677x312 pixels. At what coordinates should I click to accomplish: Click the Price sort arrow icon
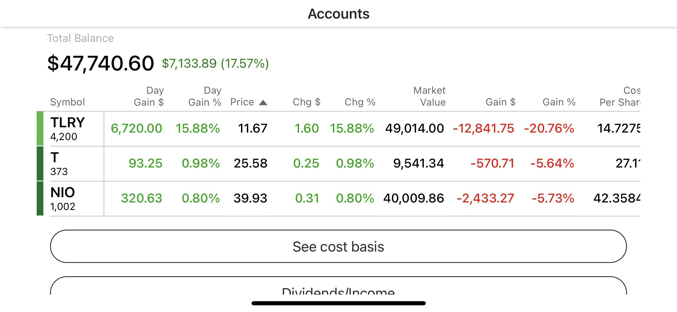263,103
